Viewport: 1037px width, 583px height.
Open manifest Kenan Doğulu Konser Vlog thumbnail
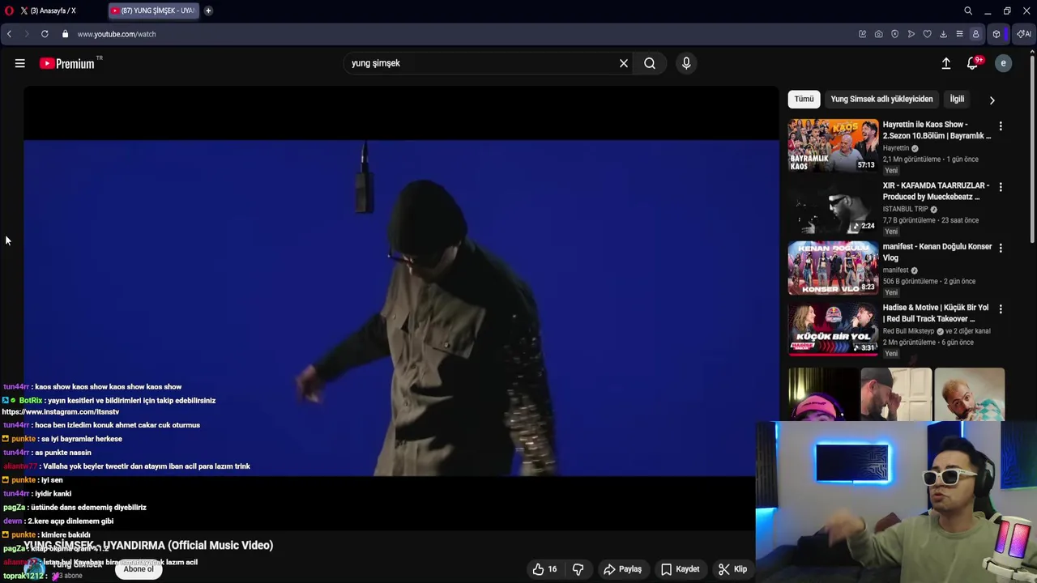[833, 267]
